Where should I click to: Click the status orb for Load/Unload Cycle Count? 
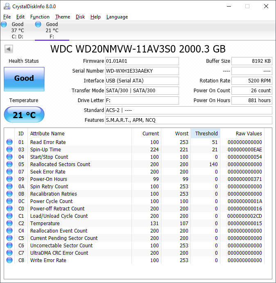tap(9, 216)
